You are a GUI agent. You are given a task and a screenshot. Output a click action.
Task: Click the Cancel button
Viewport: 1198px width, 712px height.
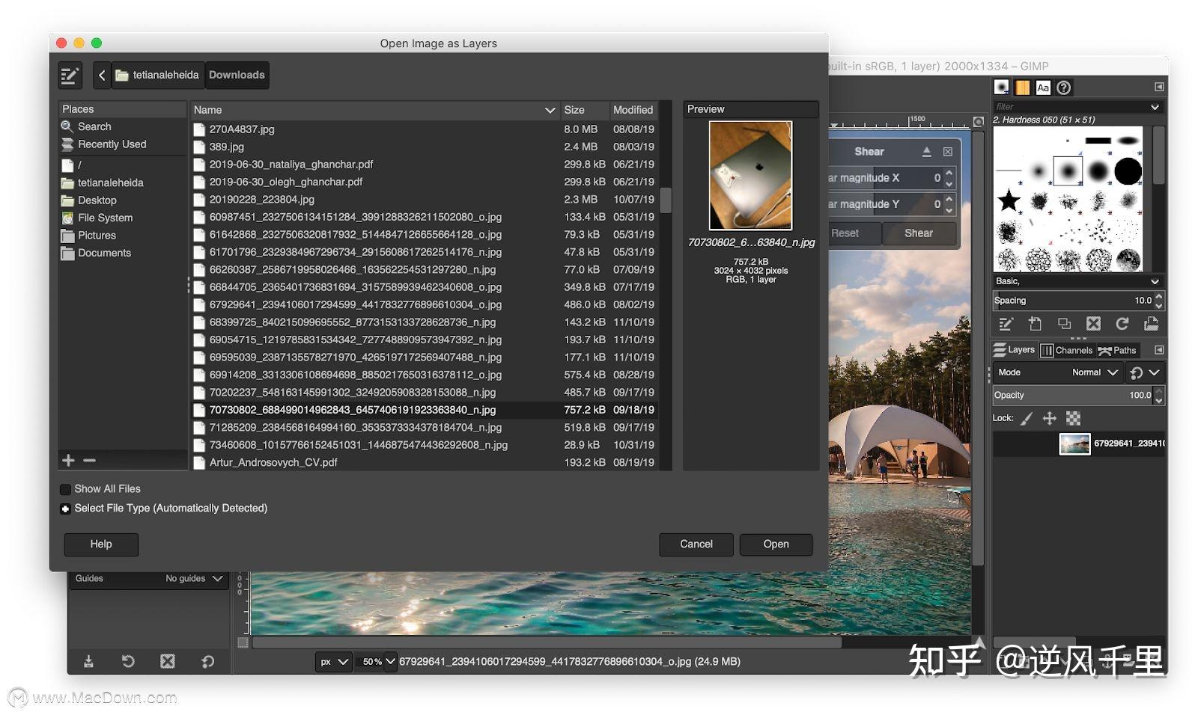(x=696, y=544)
